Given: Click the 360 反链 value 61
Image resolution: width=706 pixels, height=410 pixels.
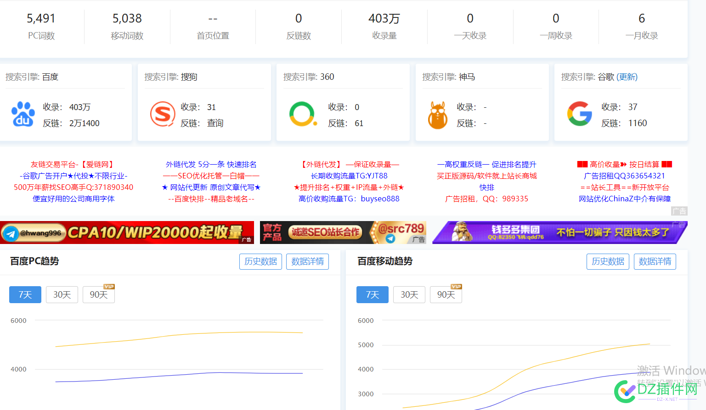Looking at the screenshot, I should (359, 123).
